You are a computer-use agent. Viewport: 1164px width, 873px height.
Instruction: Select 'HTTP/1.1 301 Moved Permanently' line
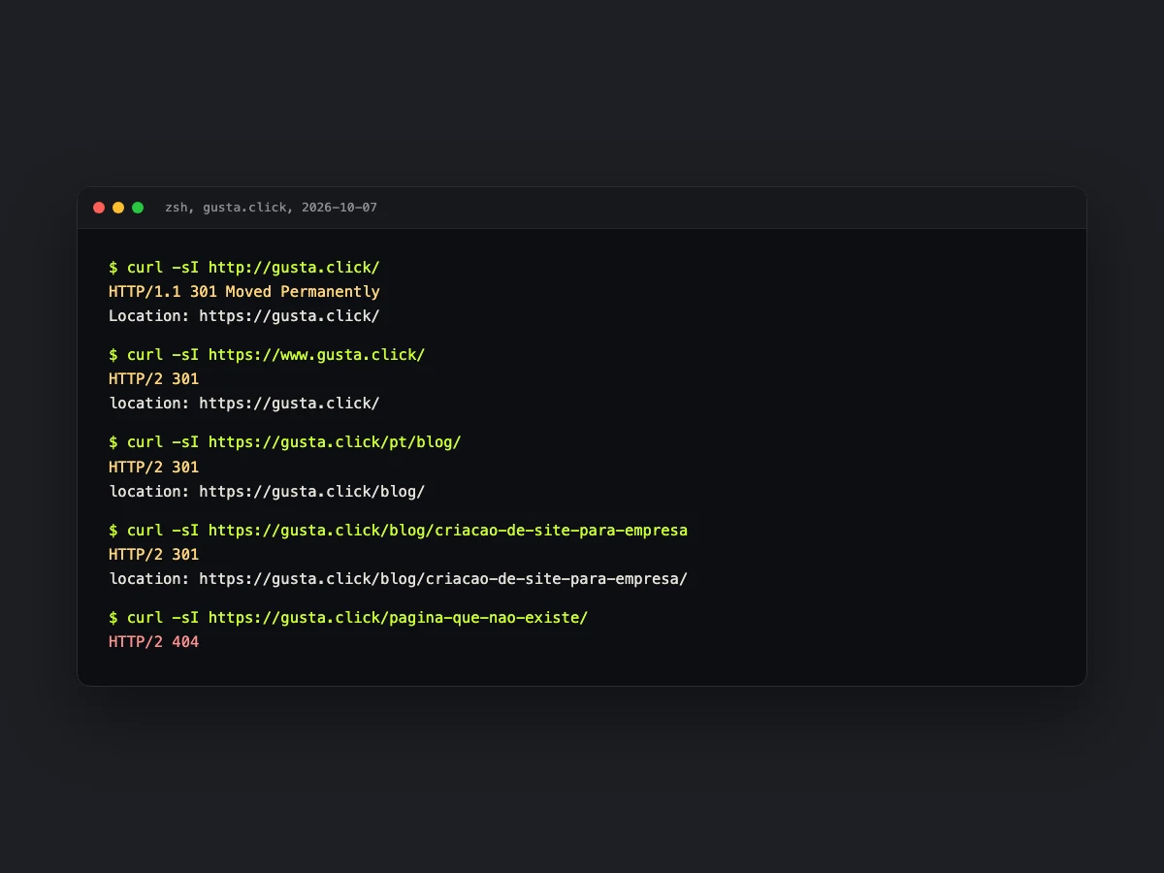pyautogui.click(x=244, y=291)
